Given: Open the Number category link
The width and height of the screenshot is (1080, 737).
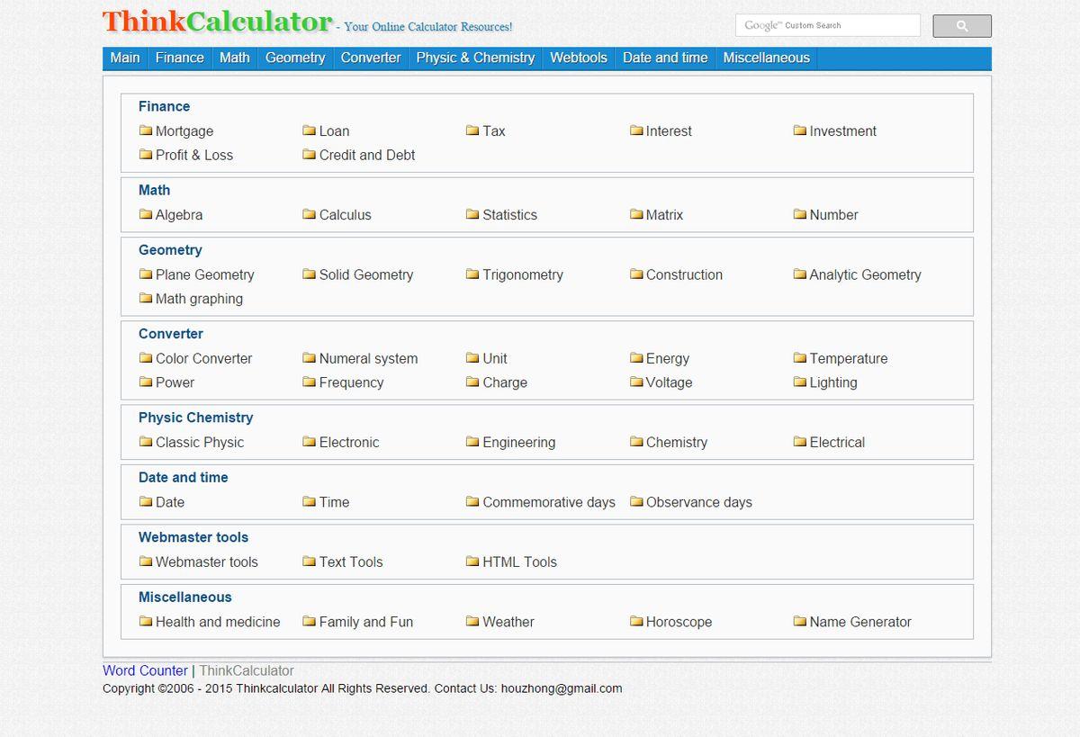Looking at the screenshot, I should (x=833, y=214).
